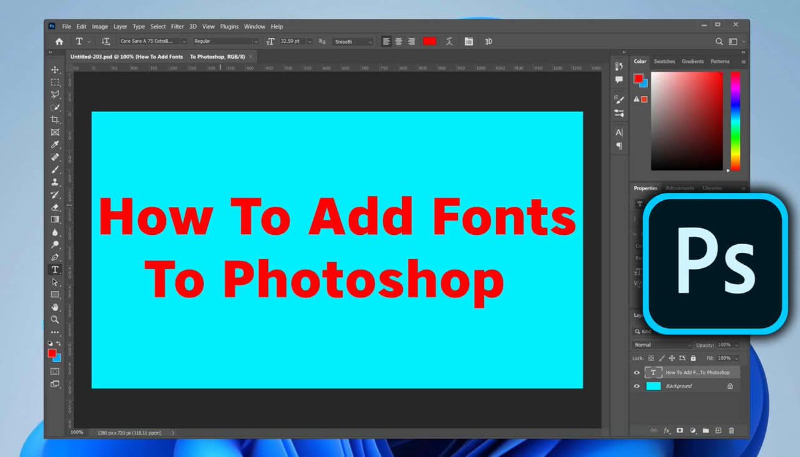The image size is (800, 457).
Task: Open the Adjustments panel
Action: [x=679, y=188]
